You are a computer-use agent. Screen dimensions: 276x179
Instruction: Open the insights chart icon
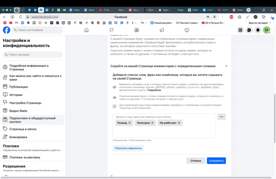pyautogui.click(x=136, y=30)
